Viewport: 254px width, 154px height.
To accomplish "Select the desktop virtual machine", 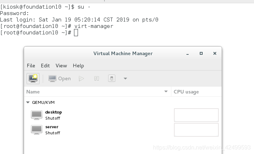I will pyautogui.click(x=123, y=115).
